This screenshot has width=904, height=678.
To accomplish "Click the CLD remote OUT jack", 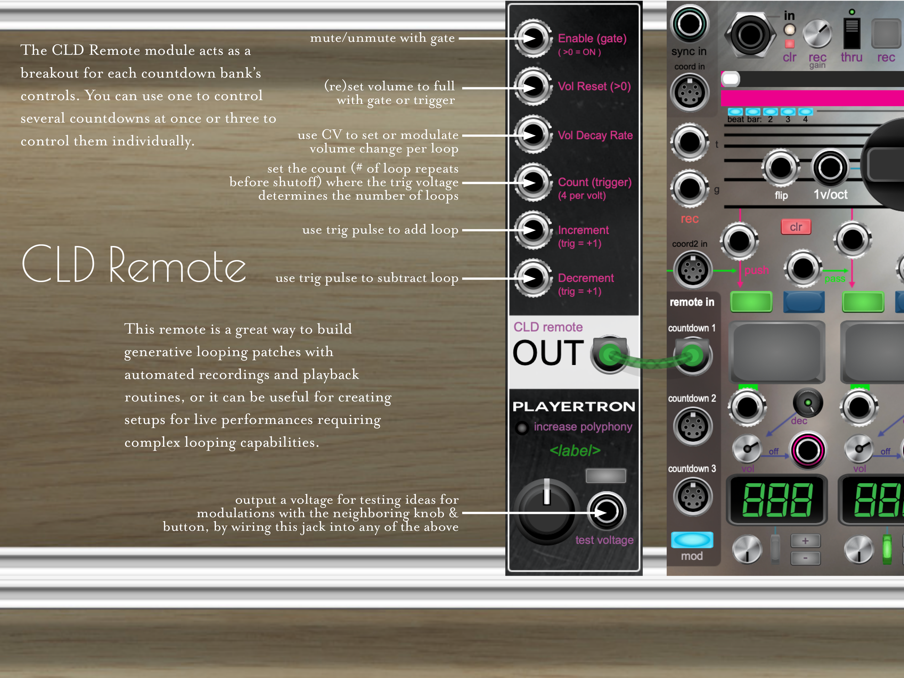I will coord(610,355).
